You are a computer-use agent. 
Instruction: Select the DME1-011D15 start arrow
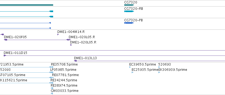pos(5,56)
